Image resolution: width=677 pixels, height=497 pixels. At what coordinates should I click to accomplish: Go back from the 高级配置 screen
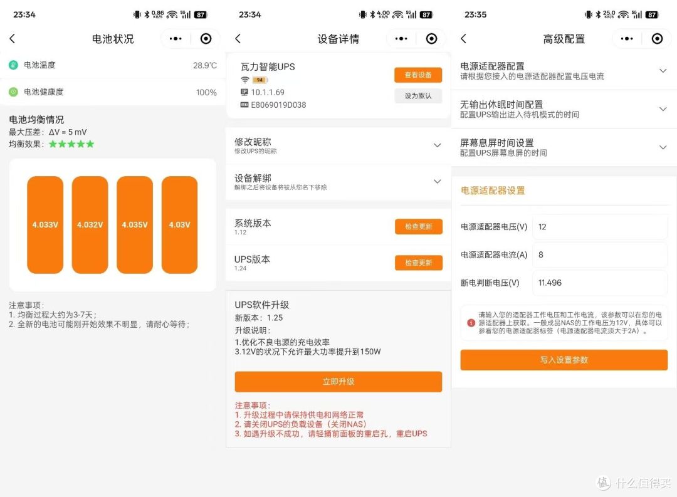[464, 39]
